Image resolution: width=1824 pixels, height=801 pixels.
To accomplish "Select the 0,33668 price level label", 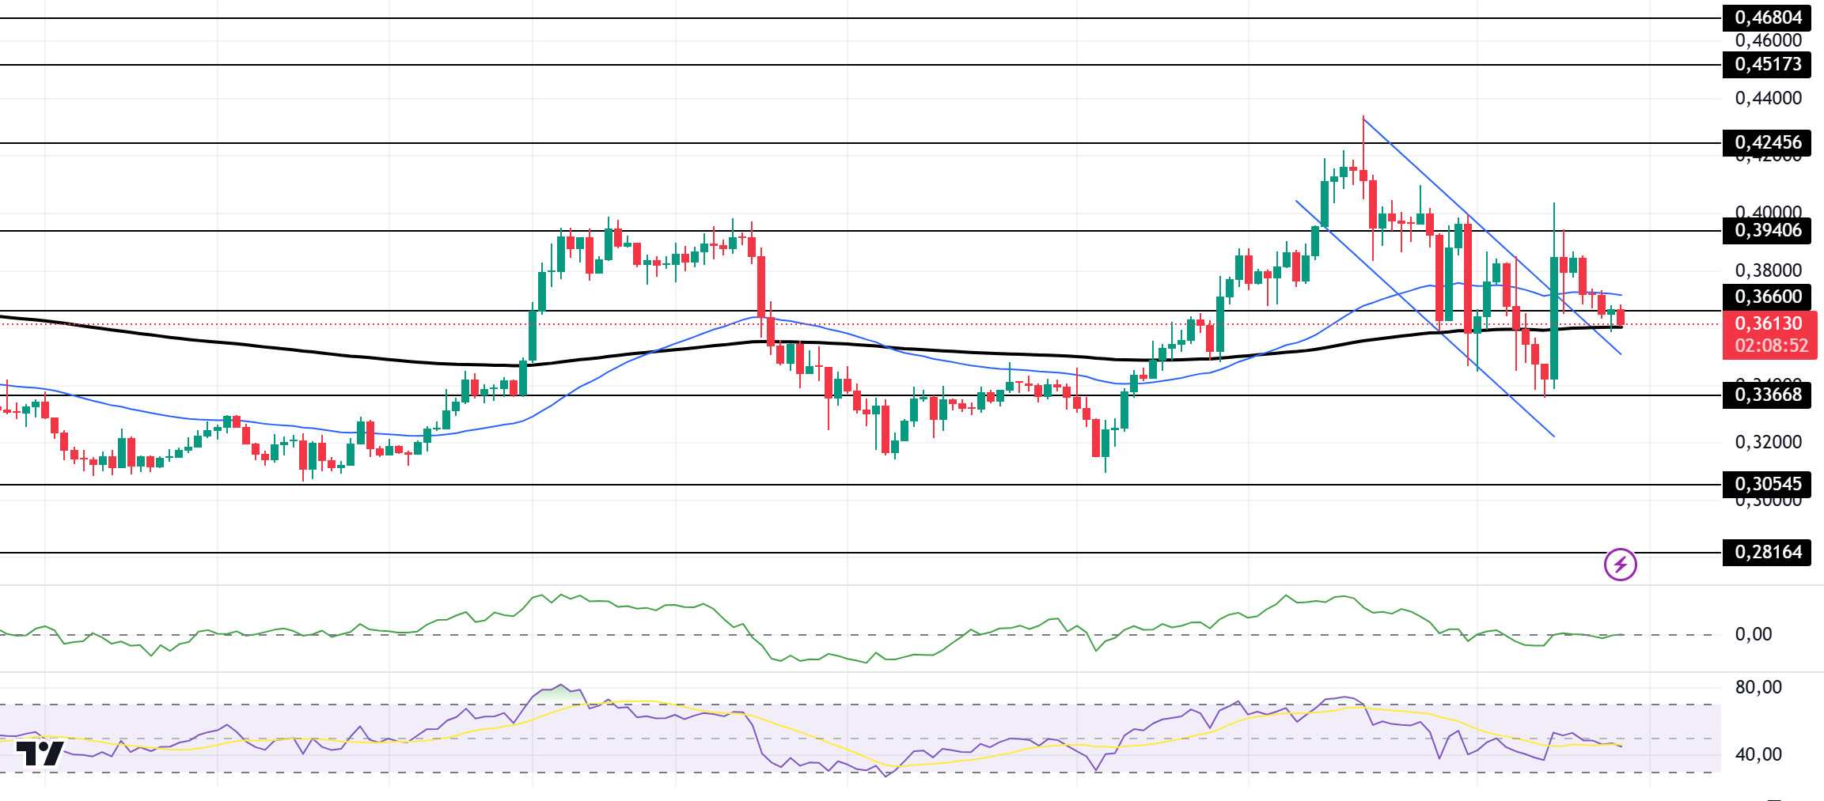I will click(1767, 395).
